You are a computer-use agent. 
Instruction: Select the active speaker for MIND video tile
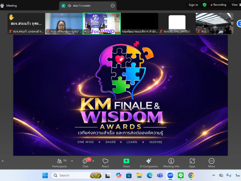click(101, 23)
